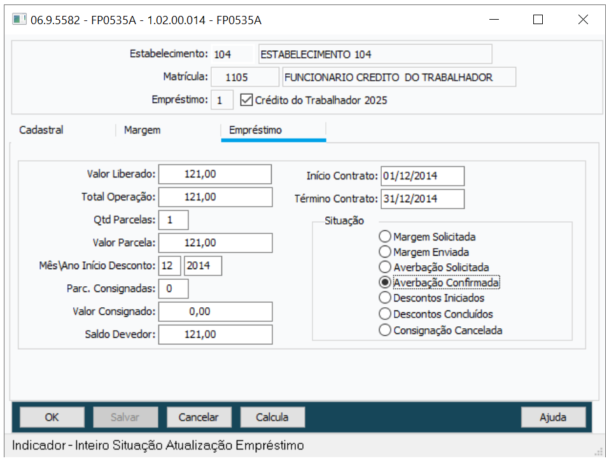Click the Mês\Ano Início Desconto label
The image size is (609, 463).
click(x=97, y=265)
